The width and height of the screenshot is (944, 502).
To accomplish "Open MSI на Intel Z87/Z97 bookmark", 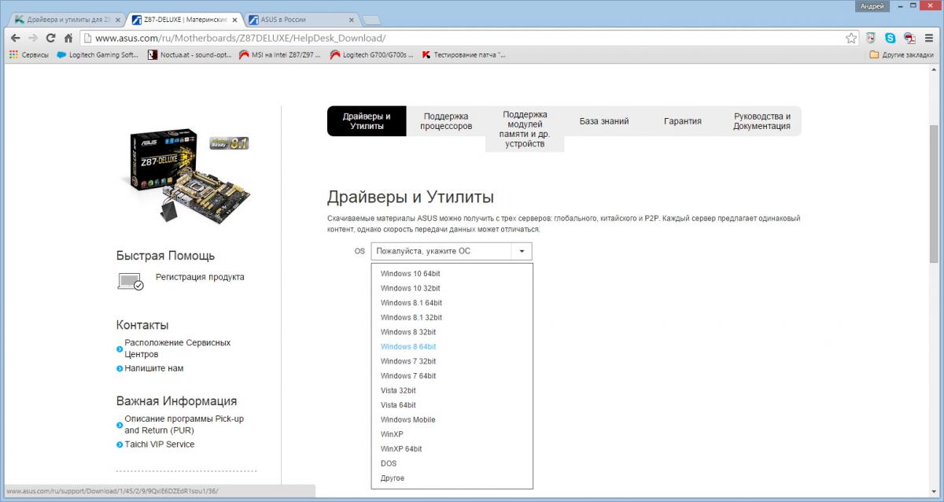I will pyautogui.click(x=281, y=55).
